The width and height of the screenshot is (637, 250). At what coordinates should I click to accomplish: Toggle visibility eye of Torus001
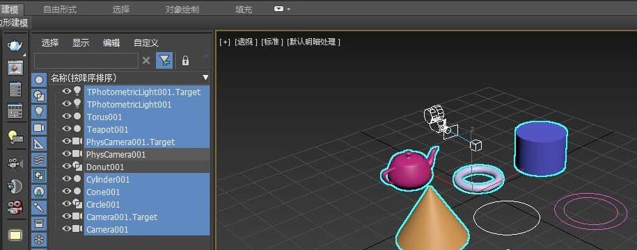[67, 116]
